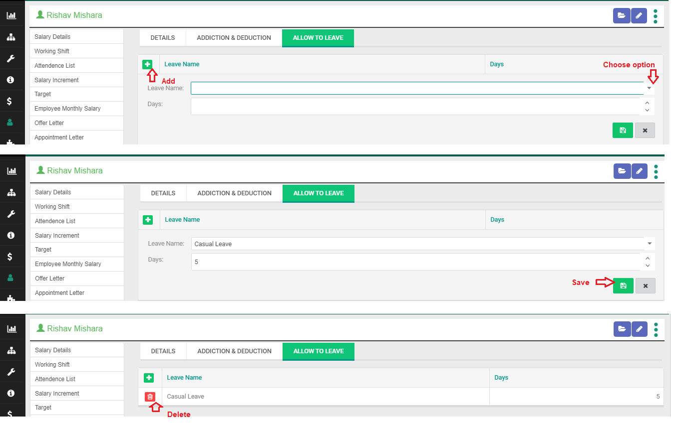The height and width of the screenshot is (423, 679).
Task: Click the info icon in the left sidebar
Action: 12,80
